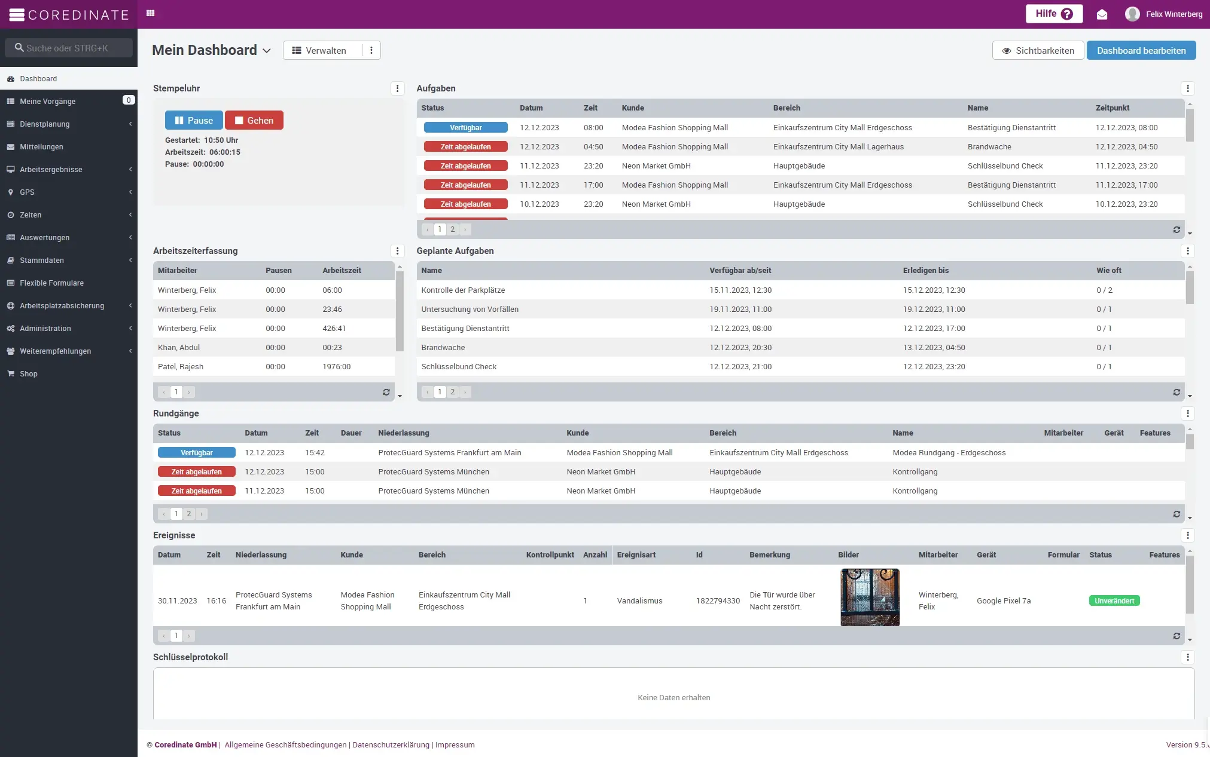Open the Ereignisse widget options menu
Screen dimensions: 1210x757
click(x=1188, y=535)
